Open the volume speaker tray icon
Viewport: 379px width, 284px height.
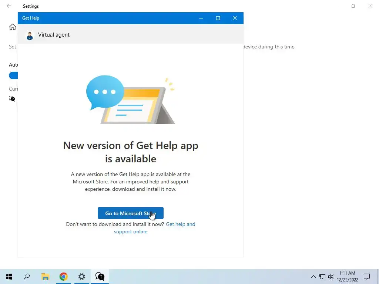point(331,277)
